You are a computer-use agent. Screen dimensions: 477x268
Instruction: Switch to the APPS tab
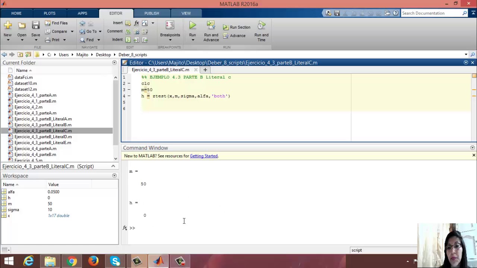pyautogui.click(x=82, y=13)
